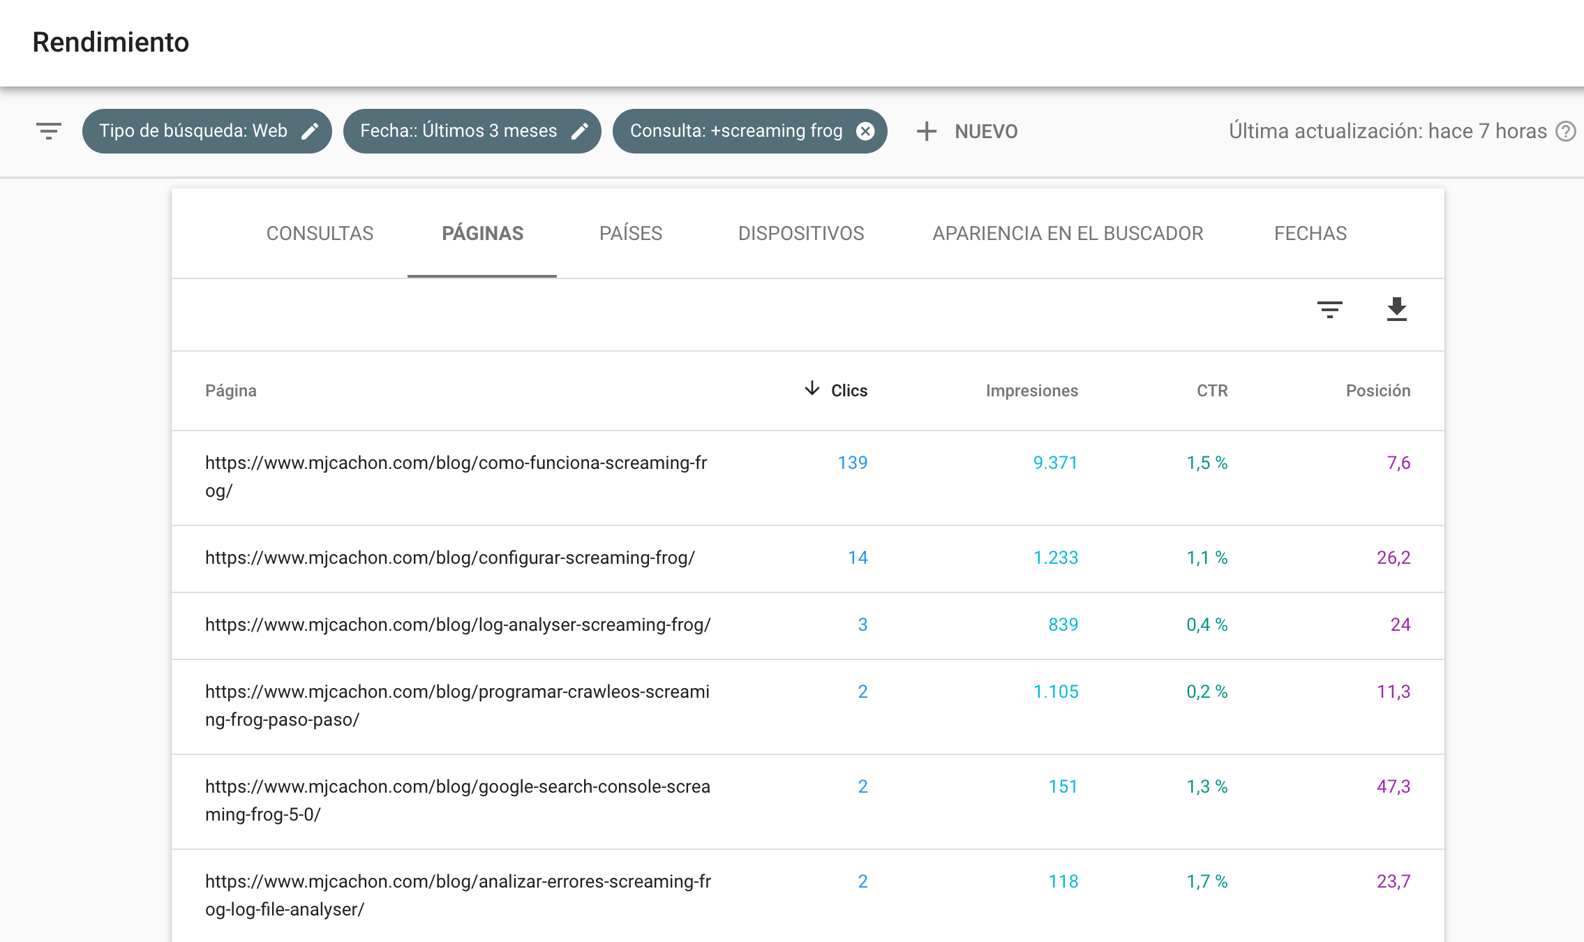The width and height of the screenshot is (1584, 942).
Task: Download the table data
Action: pos(1396,309)
